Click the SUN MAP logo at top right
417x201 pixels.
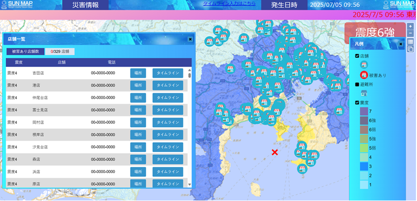coord(400,5)
